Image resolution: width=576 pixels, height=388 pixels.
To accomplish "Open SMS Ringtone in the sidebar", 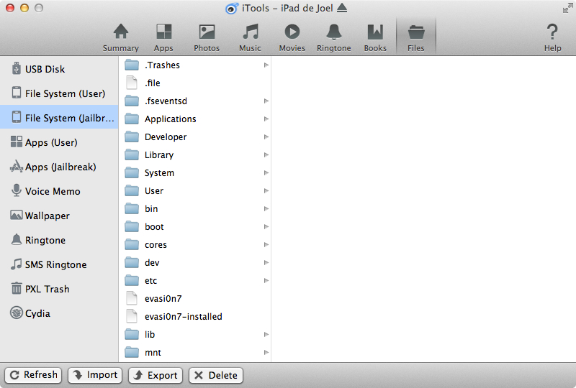I will 59,264.
